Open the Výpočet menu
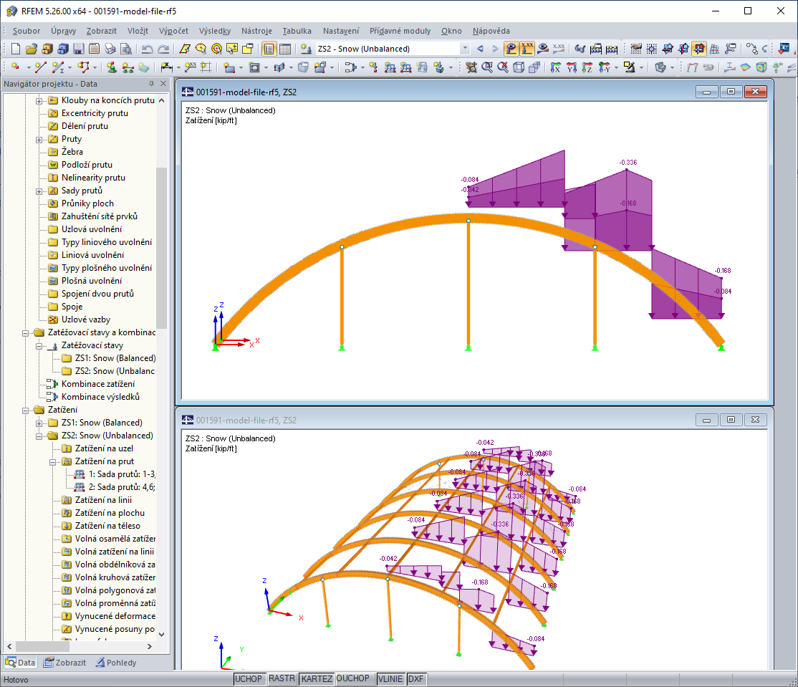 [173, 31]
